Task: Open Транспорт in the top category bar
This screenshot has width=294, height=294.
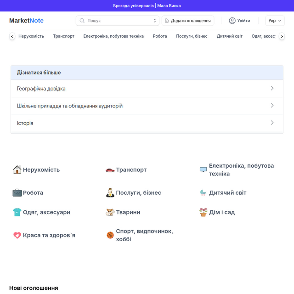Action: 63,36
